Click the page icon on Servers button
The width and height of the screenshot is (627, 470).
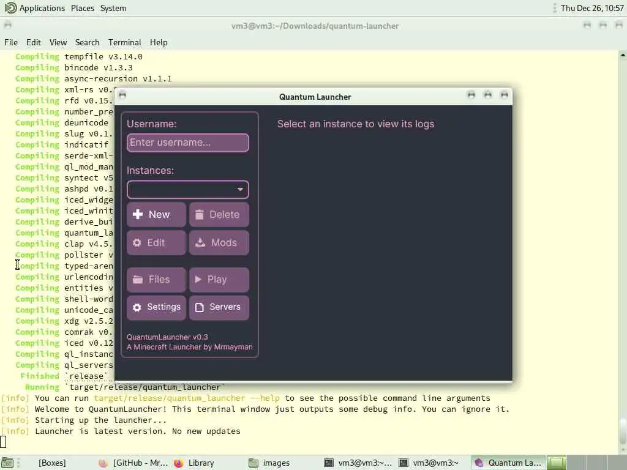click(x=199, y=307)
